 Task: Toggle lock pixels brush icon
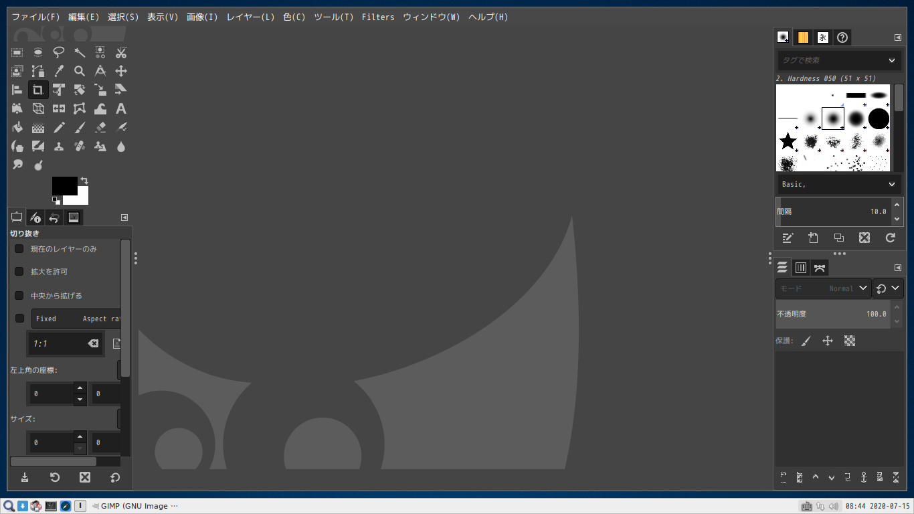(806, 341)
